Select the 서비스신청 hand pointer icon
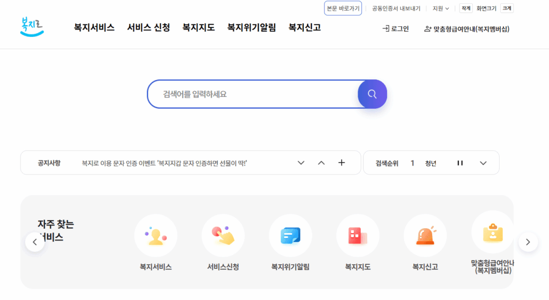549x300 pixels. (223, 236)
